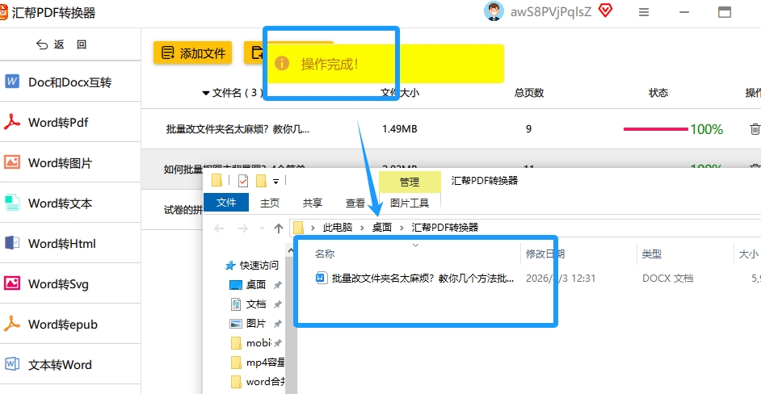Click 汇帮PDF转换器 in the breadcrumb
This screenshot has width=761, height=394.
[x=445, y=228]
